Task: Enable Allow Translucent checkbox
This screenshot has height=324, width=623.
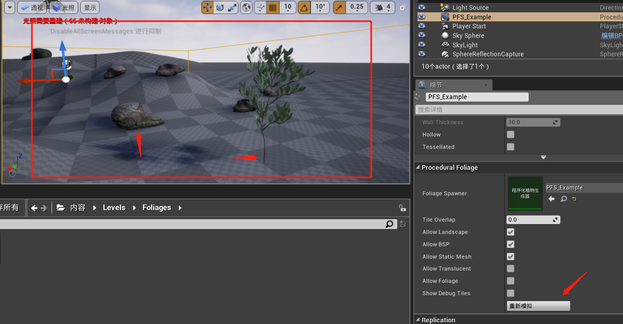Action: 511,268
